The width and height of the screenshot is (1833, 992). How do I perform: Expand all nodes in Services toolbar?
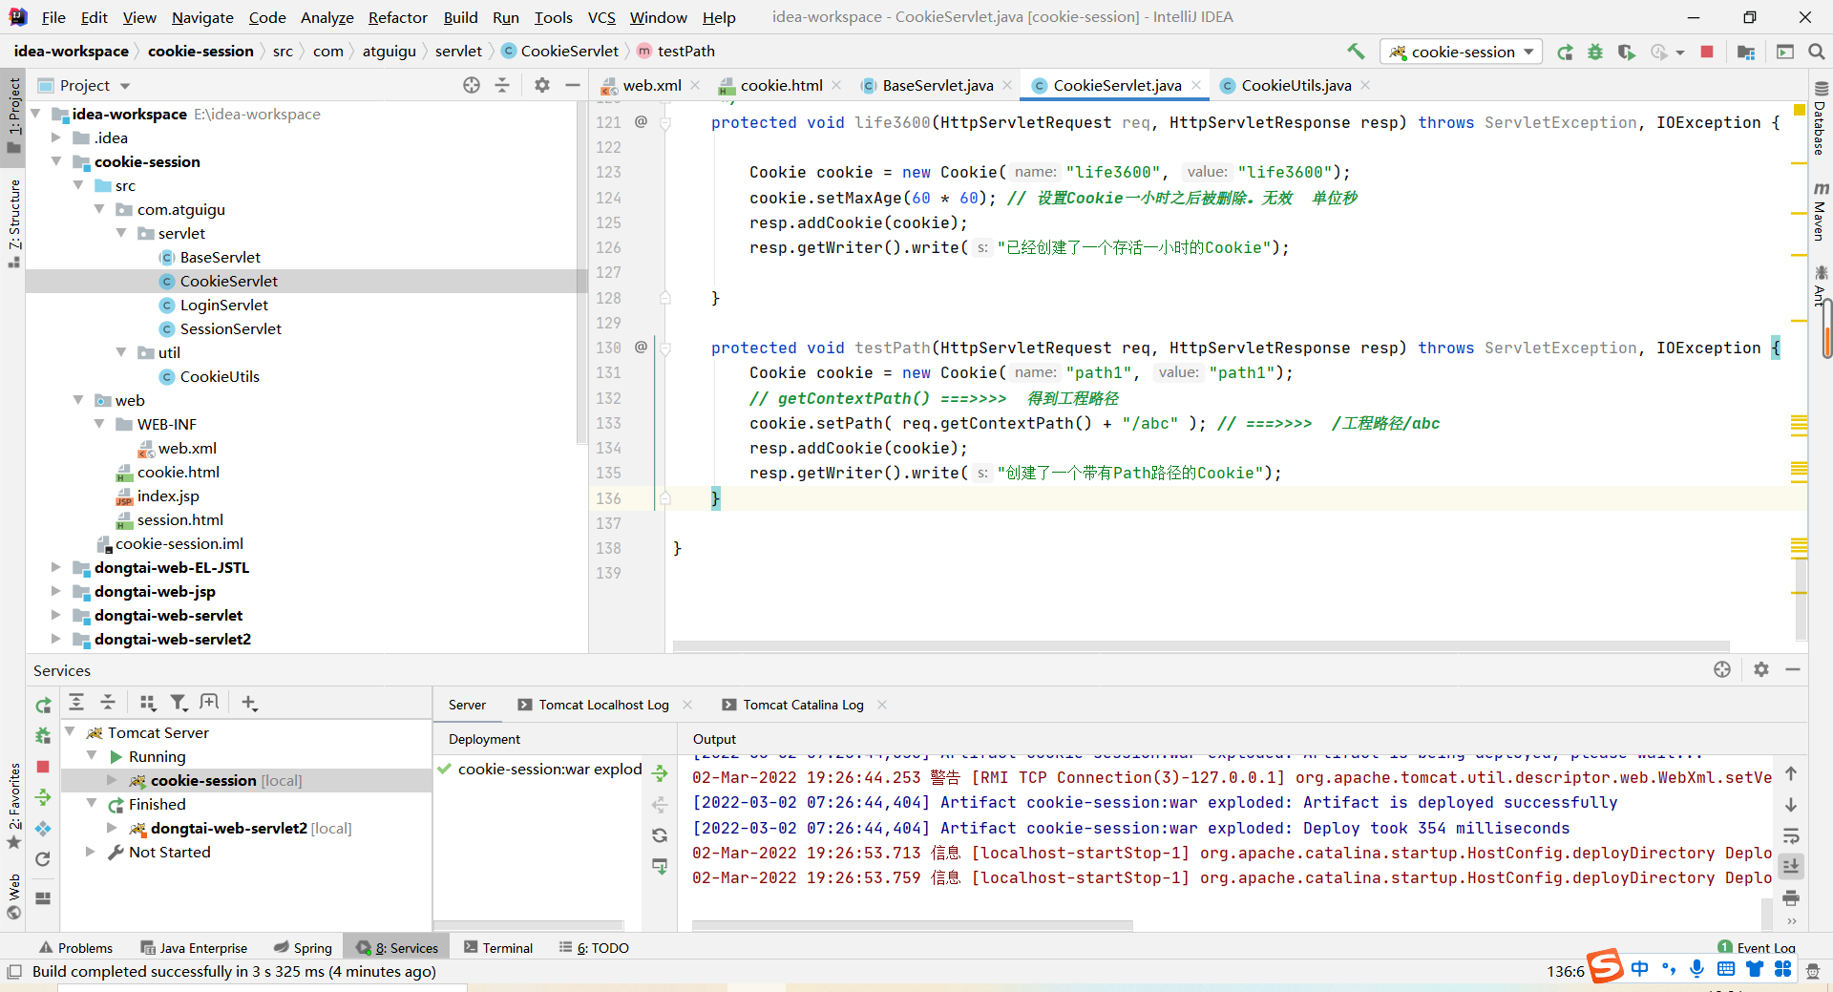pyautogui.click(x=77, y=703)
